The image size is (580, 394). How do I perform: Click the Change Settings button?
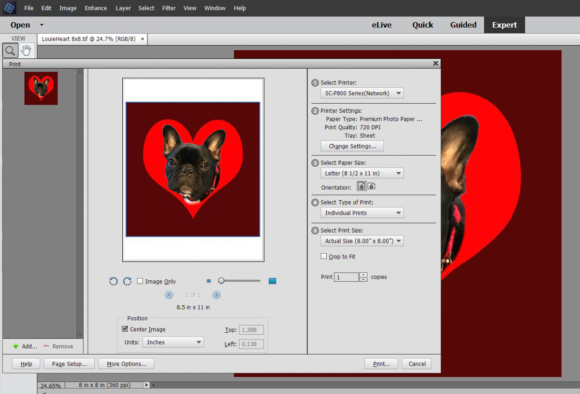[352, 146]
